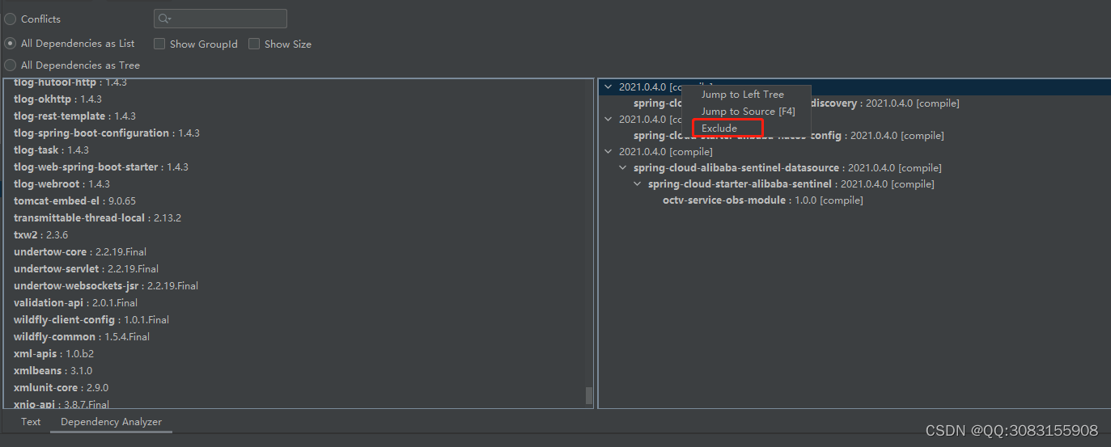Select All Dependencies as List option
The height and width of the screenshot is (447, 1111).
coord(11,43)
